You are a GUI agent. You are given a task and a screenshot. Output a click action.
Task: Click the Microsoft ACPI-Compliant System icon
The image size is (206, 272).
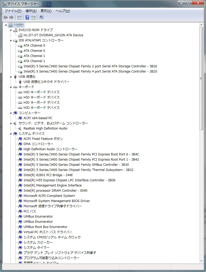click(20, 196)
